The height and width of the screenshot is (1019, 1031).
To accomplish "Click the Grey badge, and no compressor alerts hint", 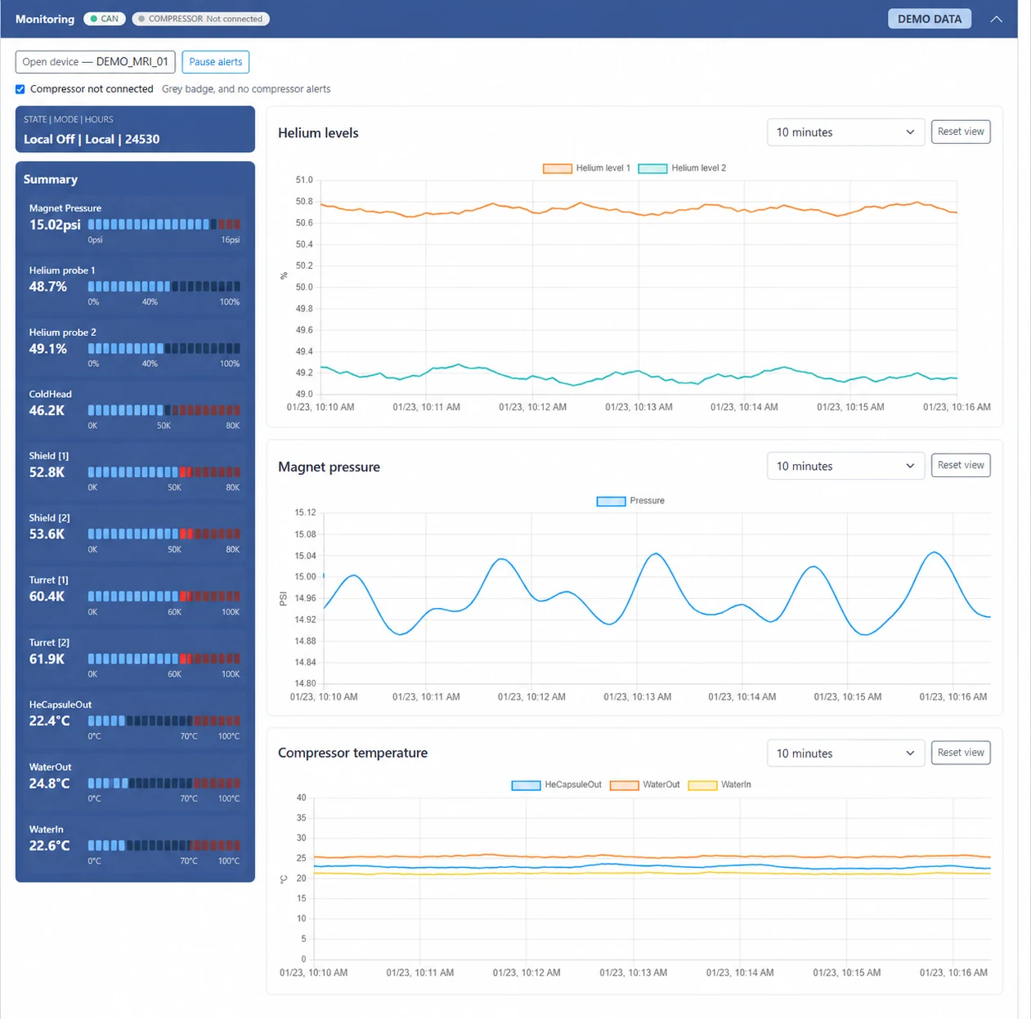I will [x=246, y=89].
